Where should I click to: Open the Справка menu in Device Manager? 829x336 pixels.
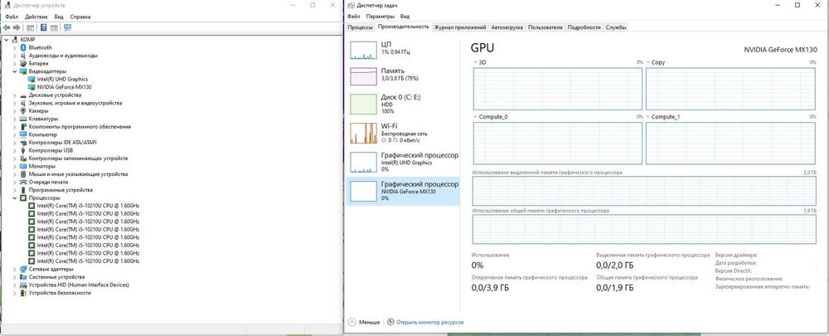tap(80, 17)
